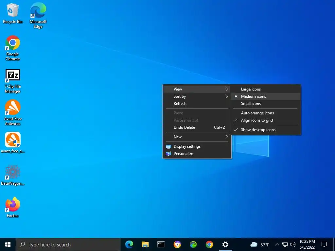Choose Medium icons in View submenu
335x251 pixels.
(265, 96)
